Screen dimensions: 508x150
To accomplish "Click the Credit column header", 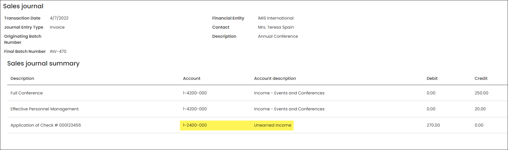I will point(481,78).
